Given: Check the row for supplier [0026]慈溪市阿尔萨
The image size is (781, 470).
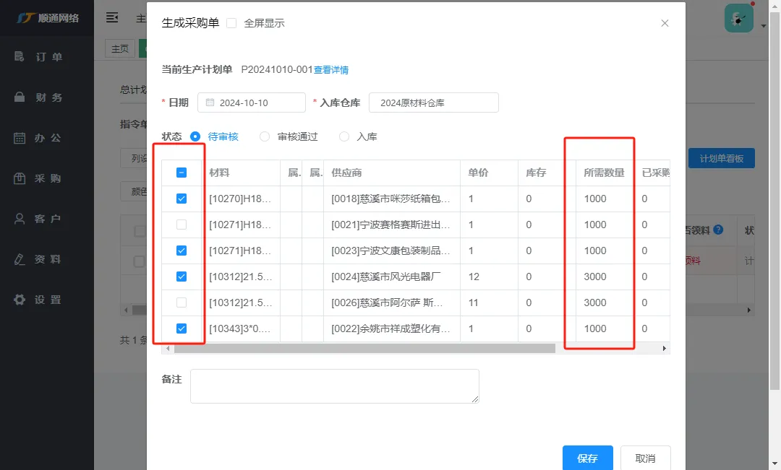Looking at the screenshot, I should pyautogui.click(x=182, y=303).
